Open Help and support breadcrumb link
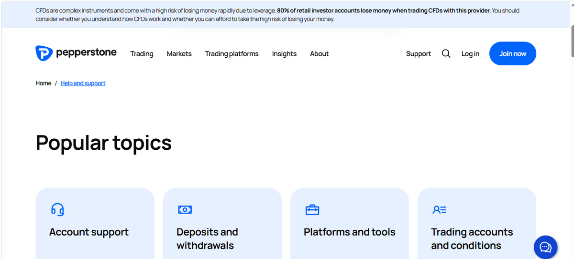The image size is (574, 259). [x=83, y=83]
